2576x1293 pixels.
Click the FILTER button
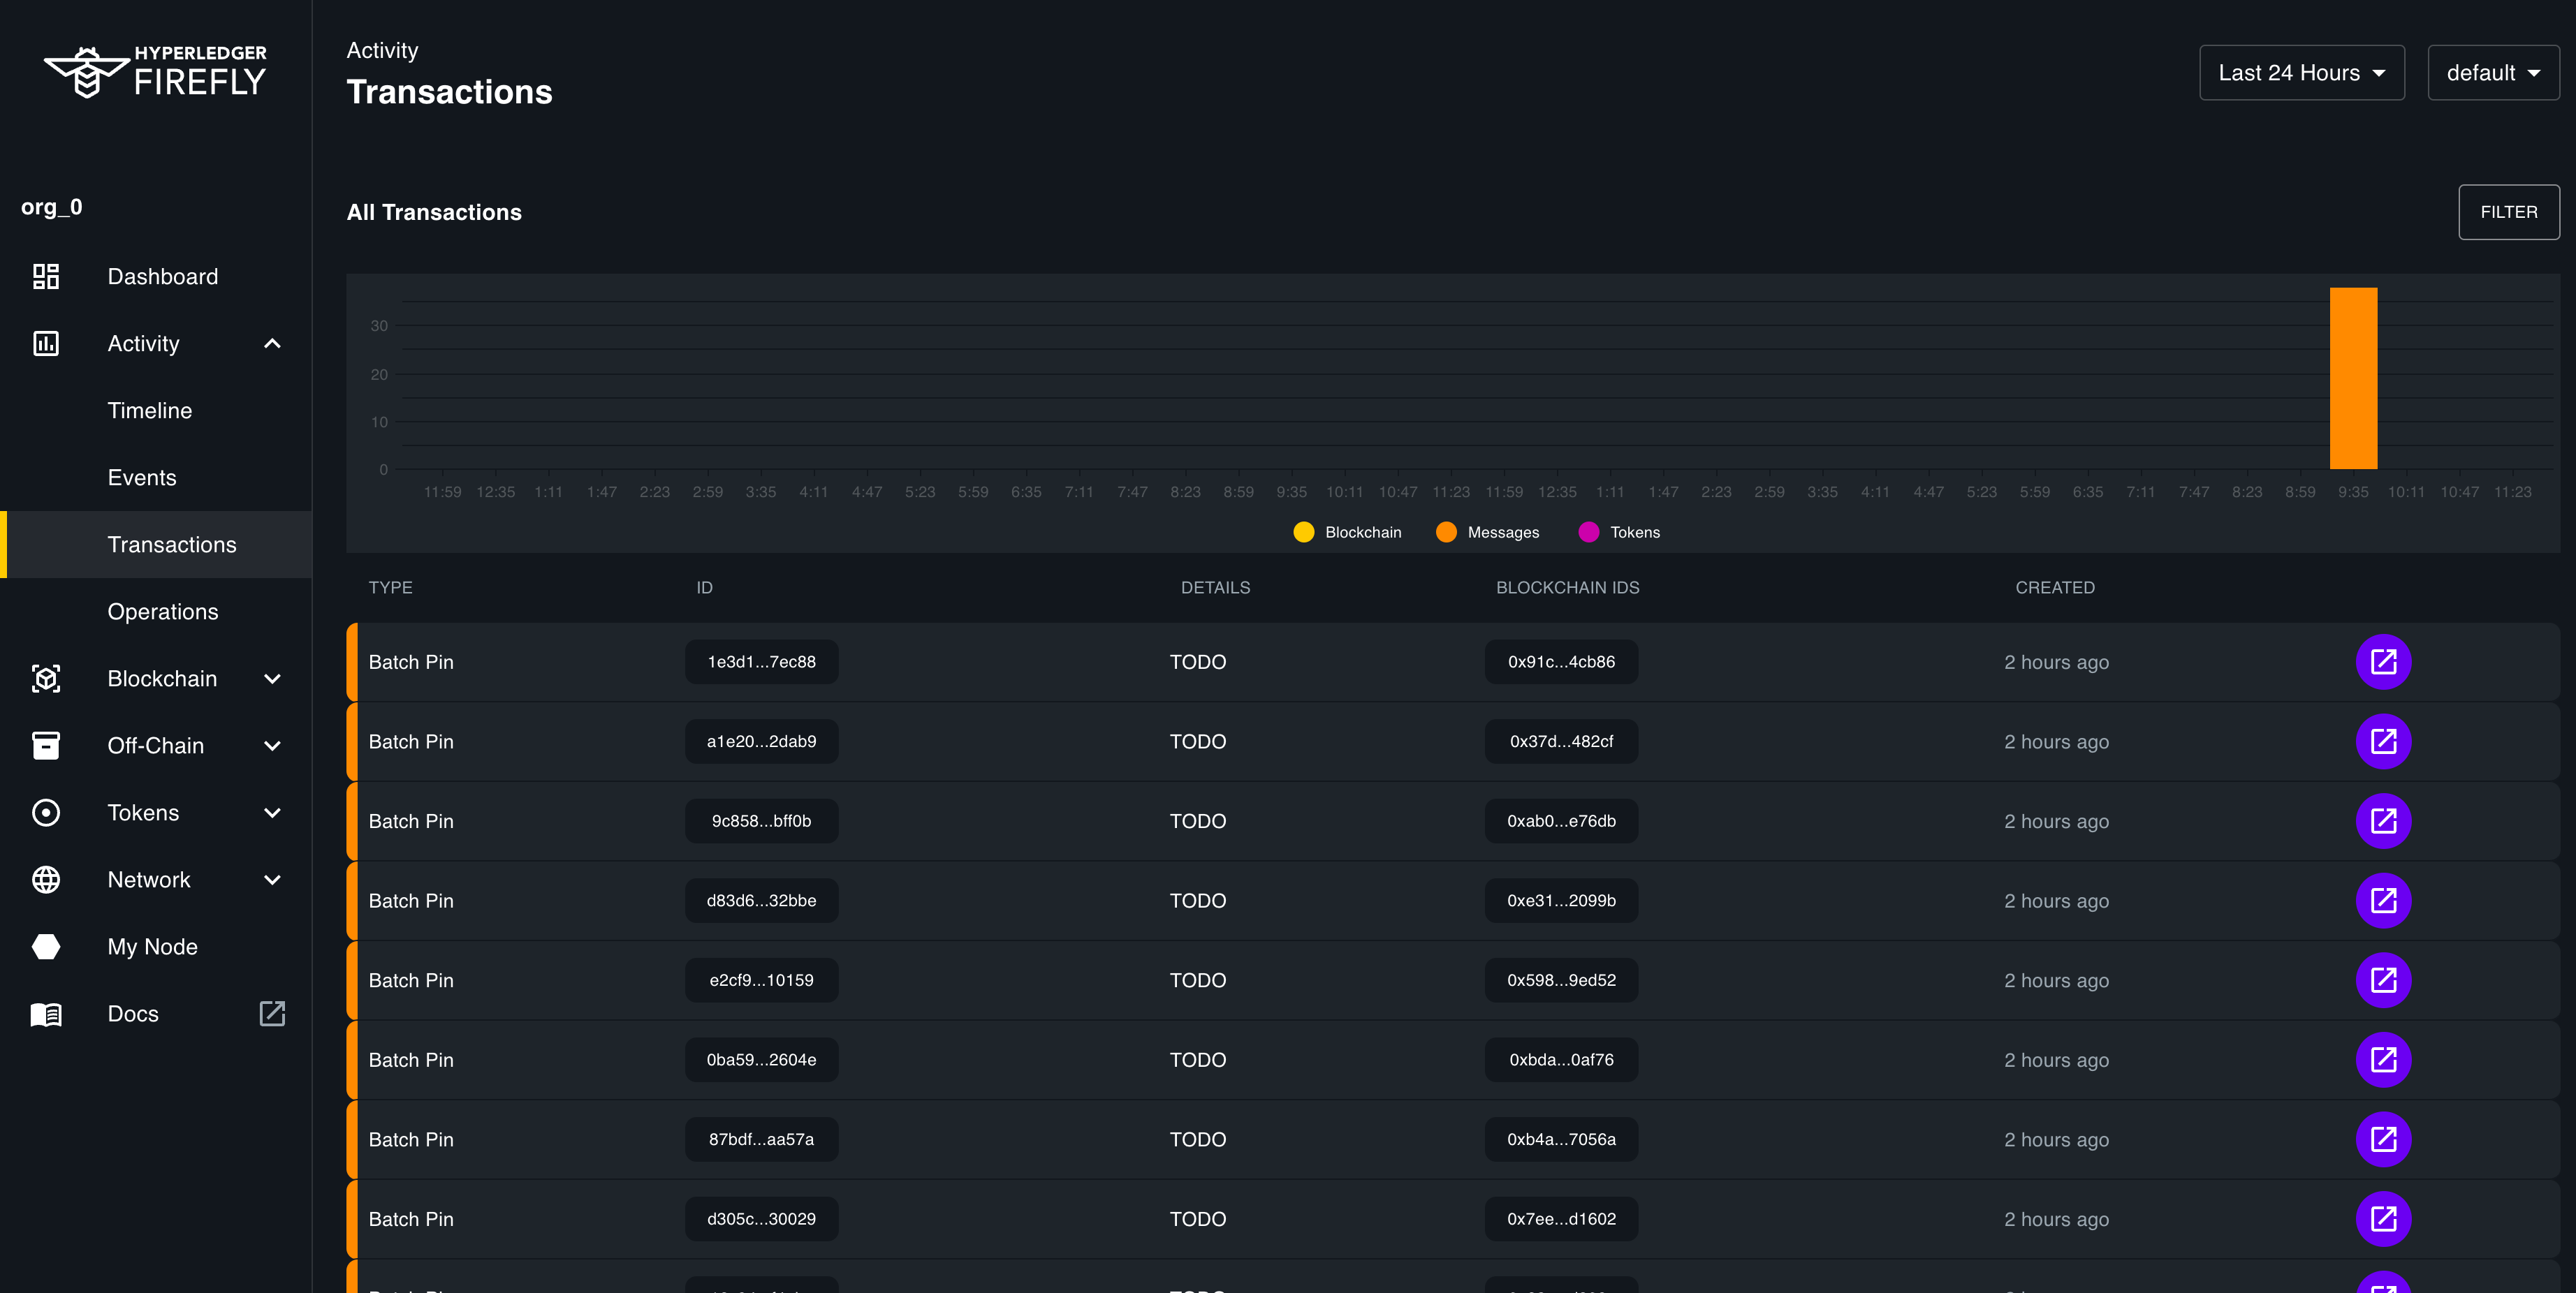tap(2508, 212)
